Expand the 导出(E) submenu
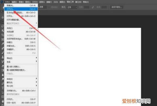The height and width of the screenshot is (106, 157). [x=21, y=58]
